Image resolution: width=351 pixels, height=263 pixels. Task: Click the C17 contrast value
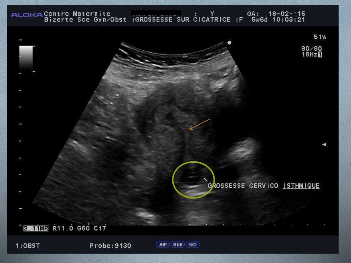click(x=100, y=228)
